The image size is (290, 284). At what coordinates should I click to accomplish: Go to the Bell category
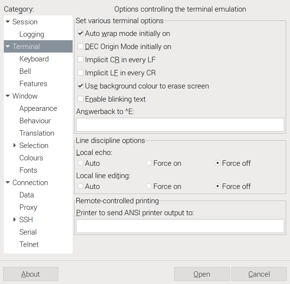click(25, 71)
